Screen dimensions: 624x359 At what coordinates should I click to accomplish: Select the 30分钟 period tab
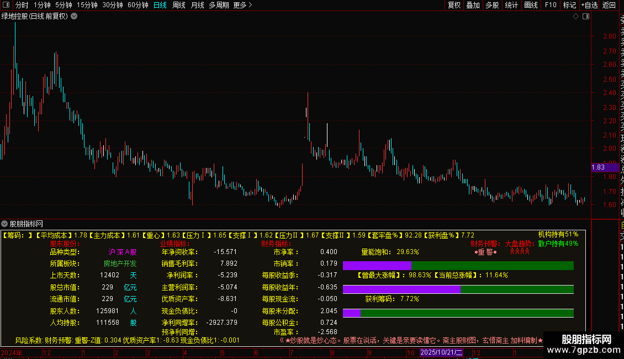pos(113,5)
